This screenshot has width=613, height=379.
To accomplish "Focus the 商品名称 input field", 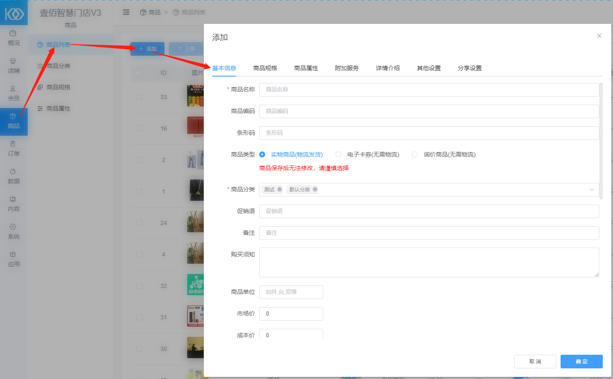I will pyautogui.click(x=429, y=90).
